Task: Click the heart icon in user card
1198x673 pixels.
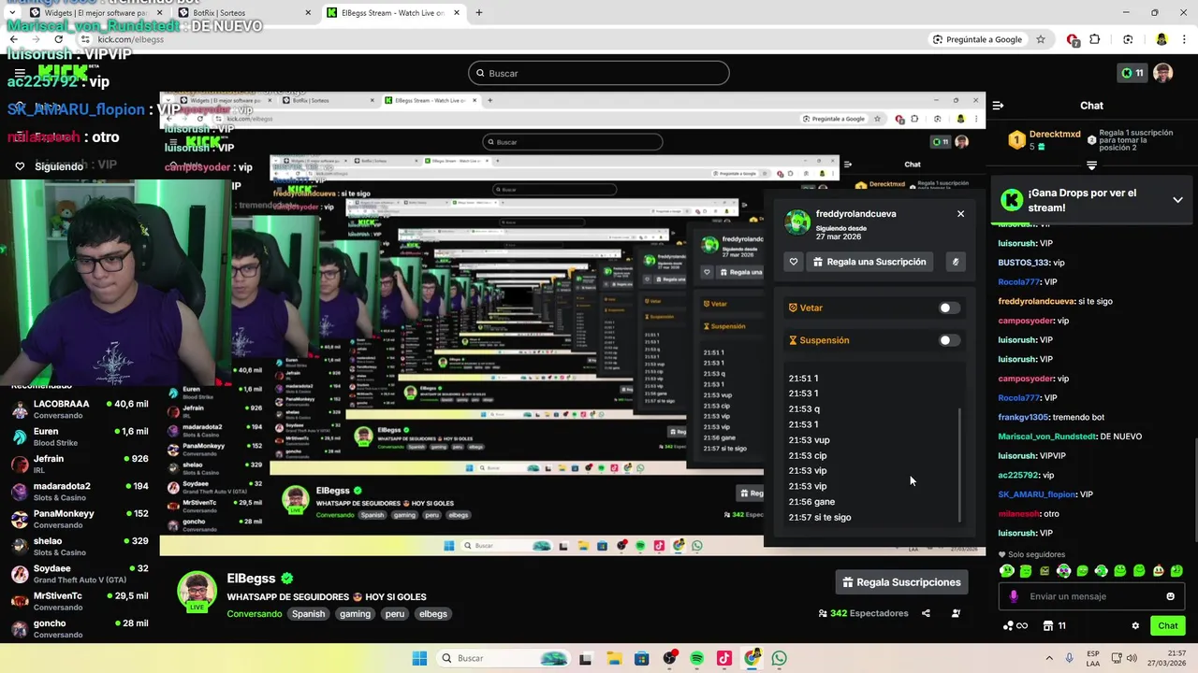Action: [794, 262]
